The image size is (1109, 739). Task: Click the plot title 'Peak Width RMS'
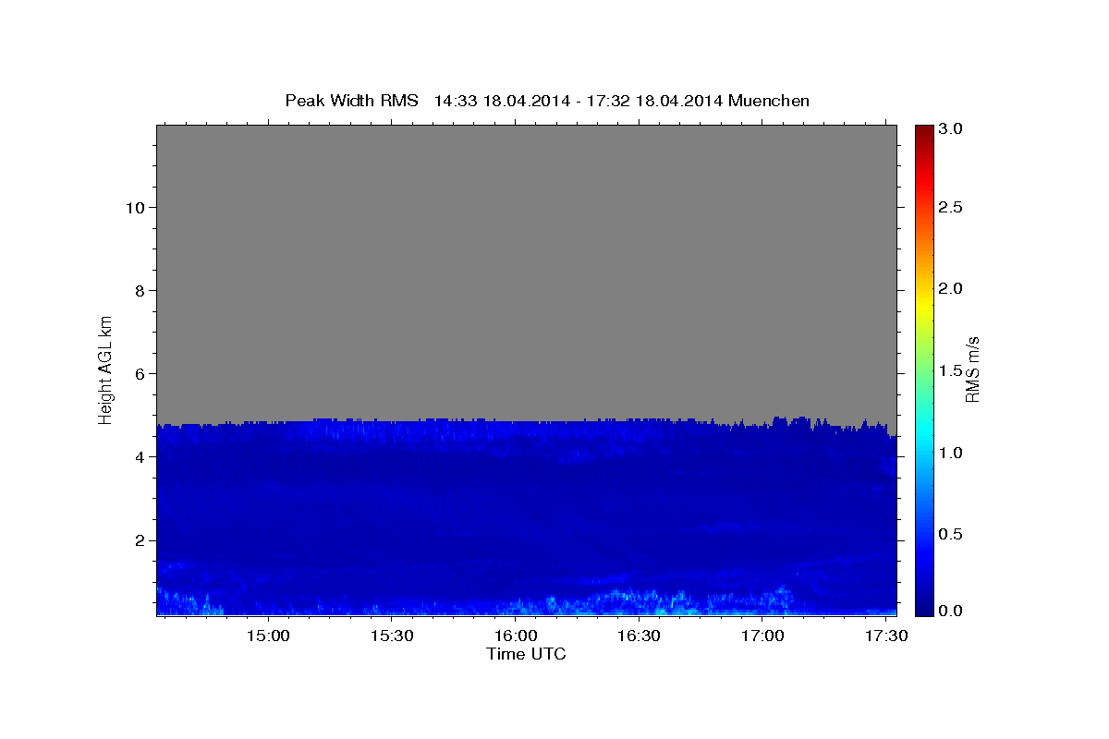pyautogui.click(x=351, y=101)
